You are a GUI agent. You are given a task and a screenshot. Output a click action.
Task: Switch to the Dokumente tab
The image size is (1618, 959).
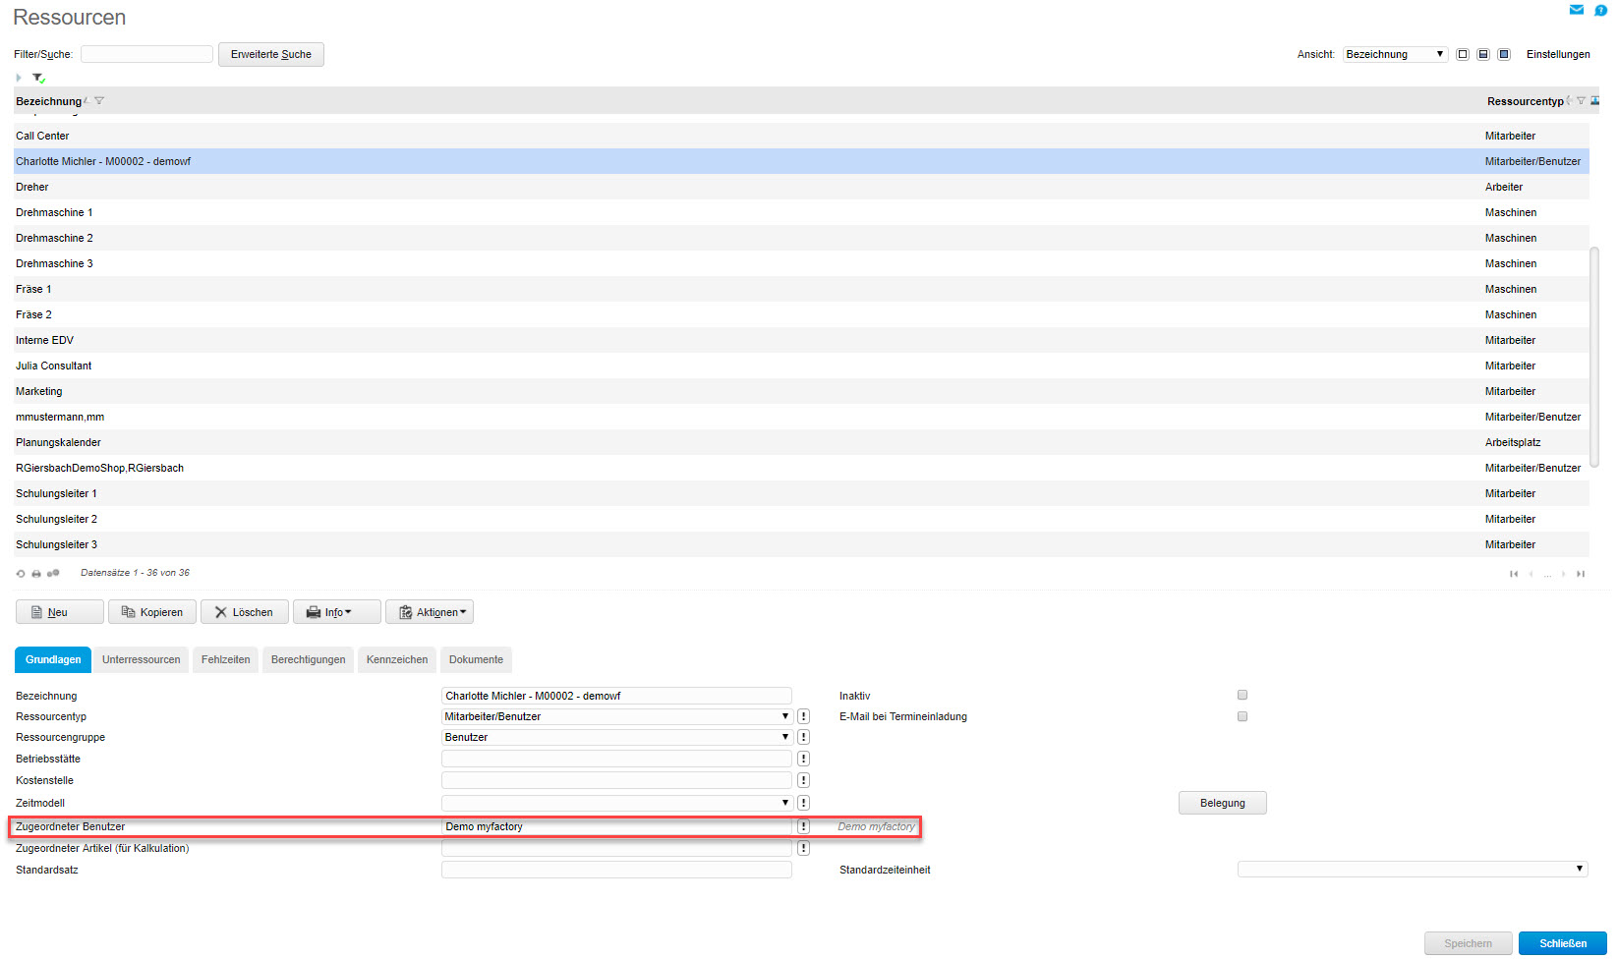coord(476,659)
